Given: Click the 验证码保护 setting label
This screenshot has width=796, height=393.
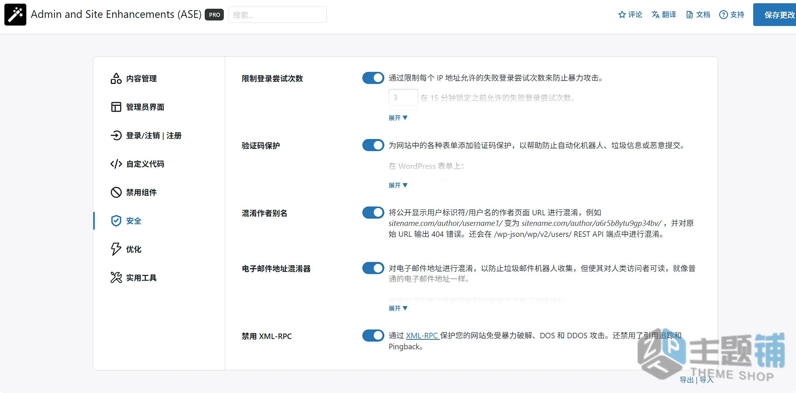Looking at the screenshot, I should pos(261,146).
